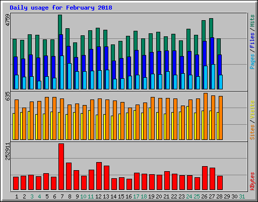Select day 14 on the x-axis
Viewport: 258px width, 202px height.
pos(113,196)
